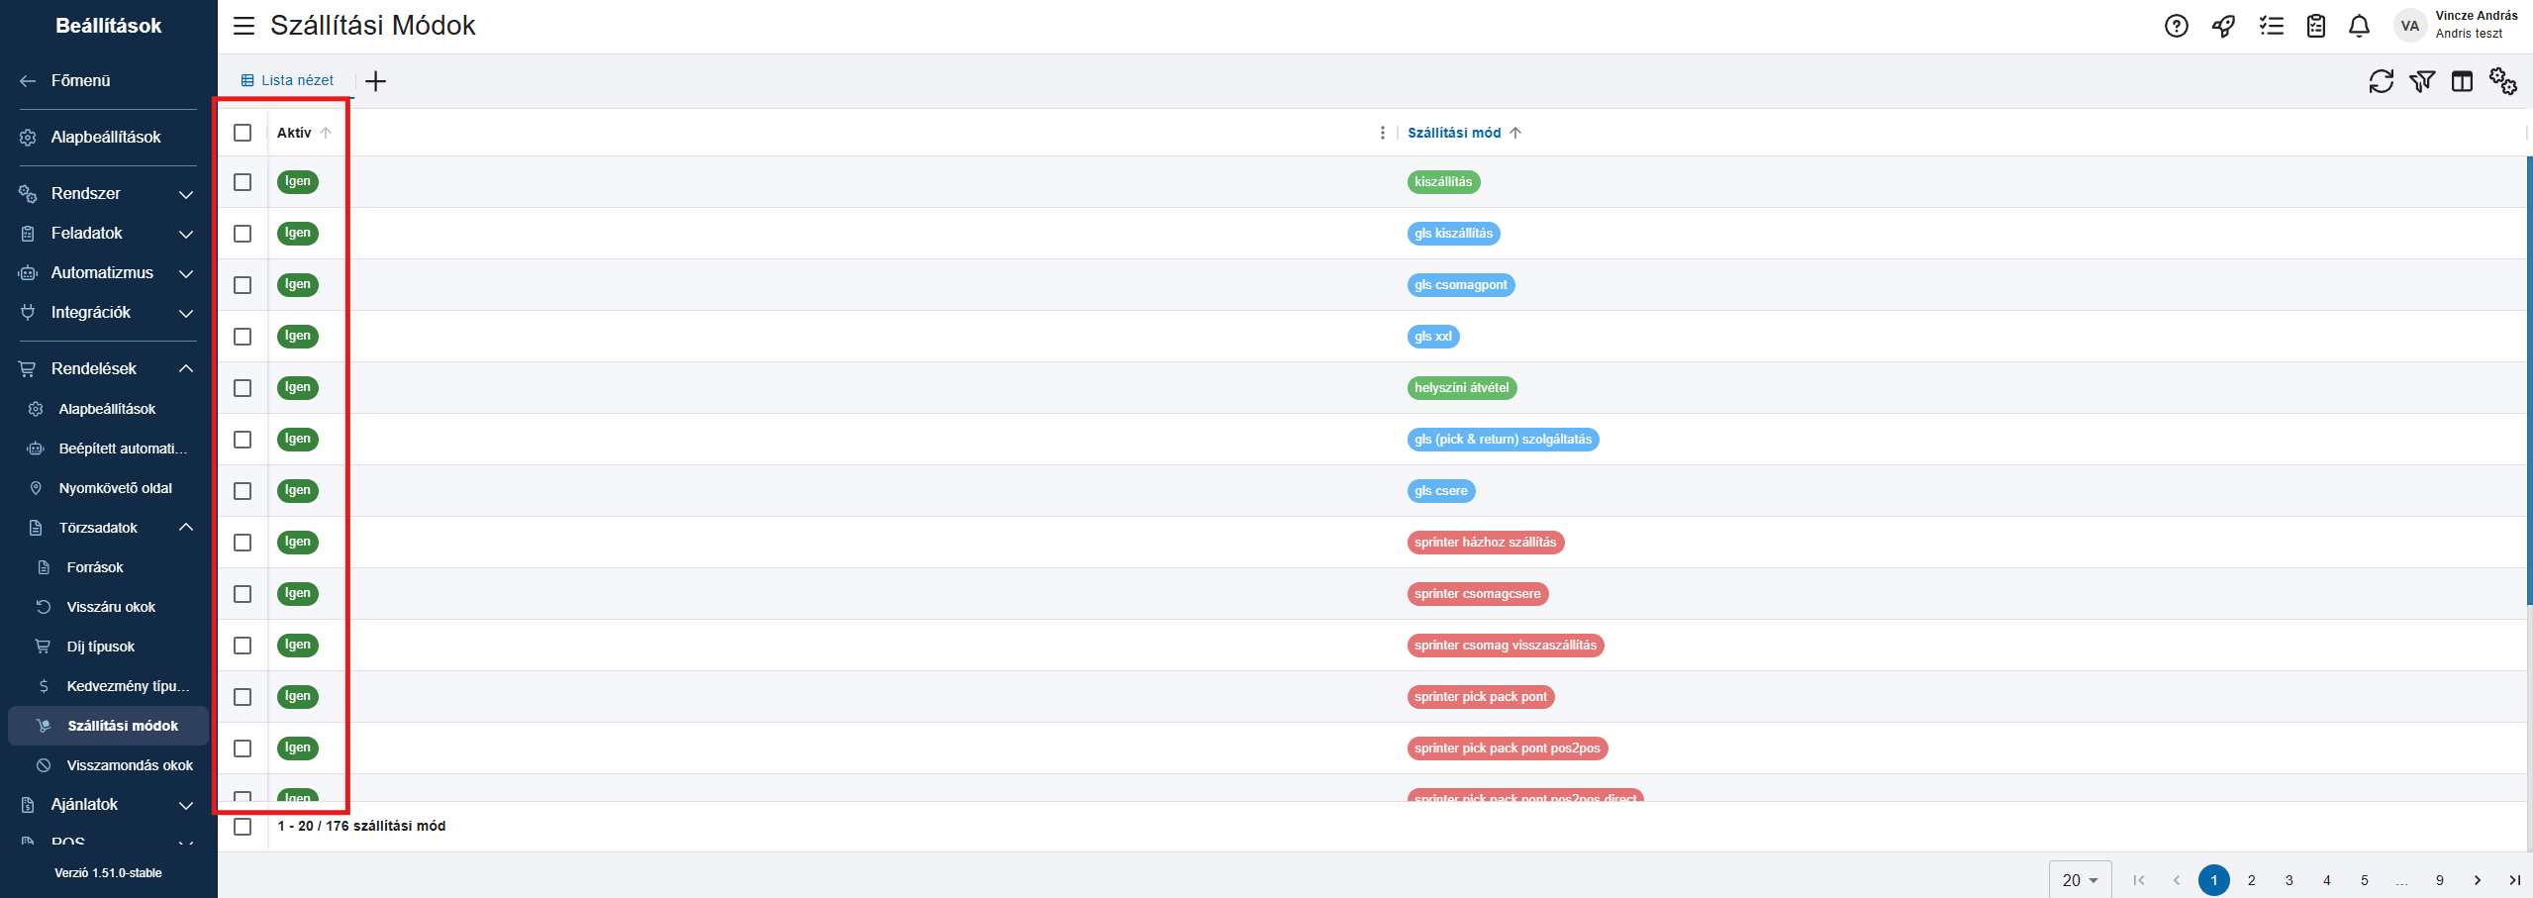The height and width of the screenshot is (898, 2533).
Task: Go to page 3 of results
Action: (x=2289, y=880)
